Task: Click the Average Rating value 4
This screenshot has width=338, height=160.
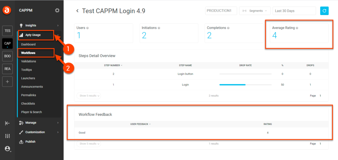Action: [x=274, y=36]
